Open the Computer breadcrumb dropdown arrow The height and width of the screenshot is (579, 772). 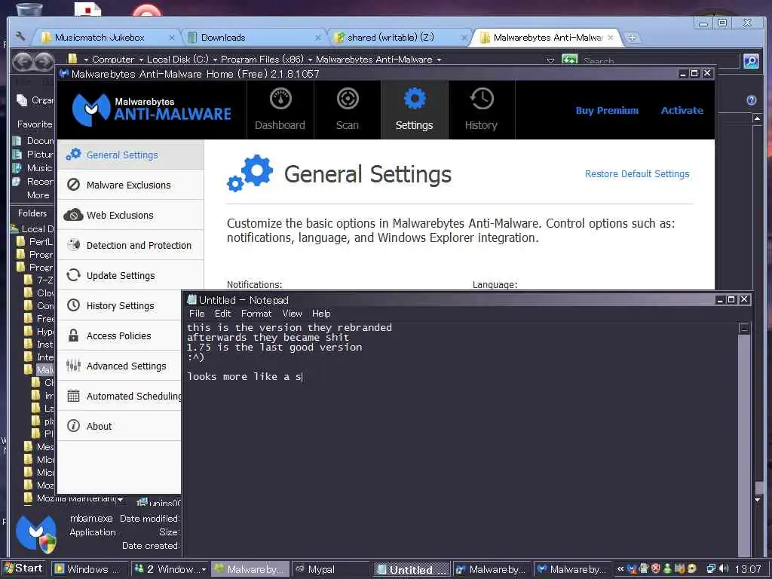[x=140, y=60]
